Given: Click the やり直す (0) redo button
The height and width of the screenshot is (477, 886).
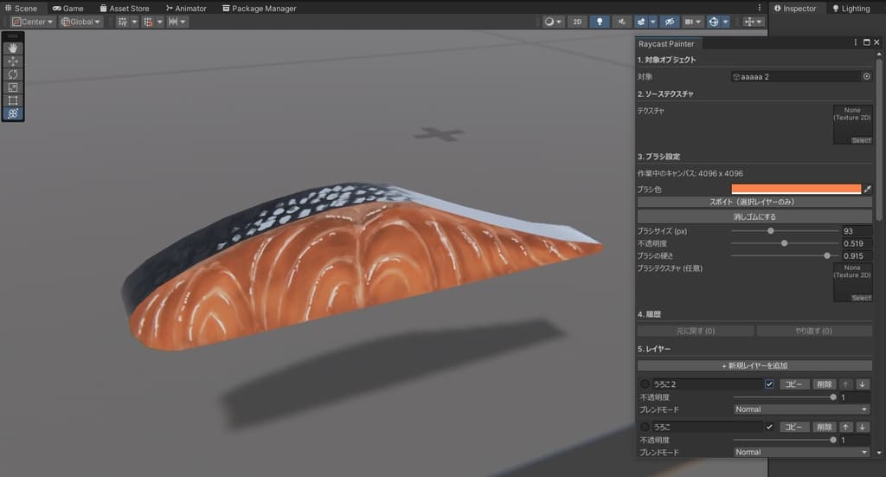Looking at the screenshot, I should pos(813,331).
